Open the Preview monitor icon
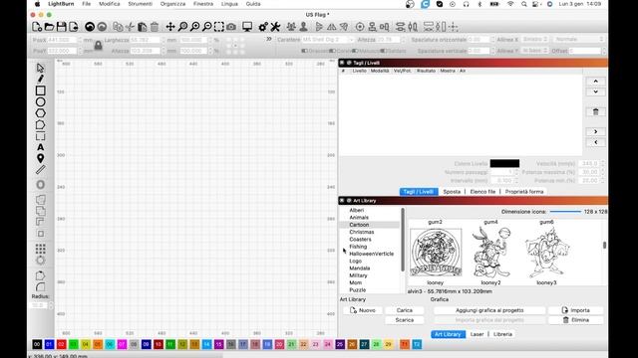 [x=247, y=27]
